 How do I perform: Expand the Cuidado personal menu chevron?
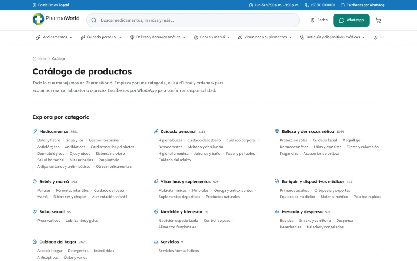click(120, 37)
